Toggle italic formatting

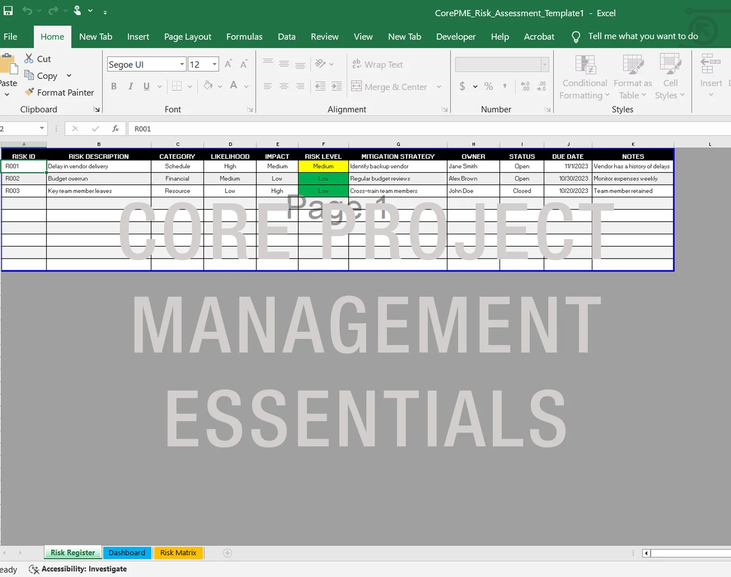click(131, 86)
